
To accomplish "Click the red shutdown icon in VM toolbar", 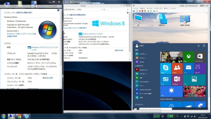I will coord(142,11).
